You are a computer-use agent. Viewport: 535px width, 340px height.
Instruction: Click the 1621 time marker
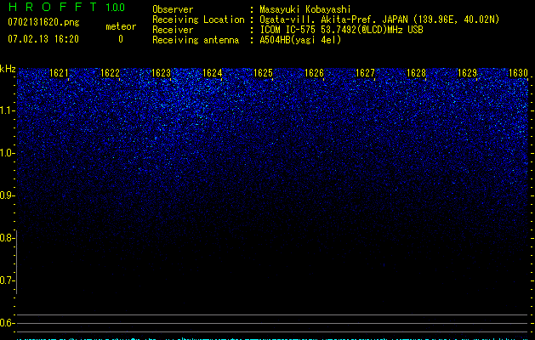coord(59,73)
